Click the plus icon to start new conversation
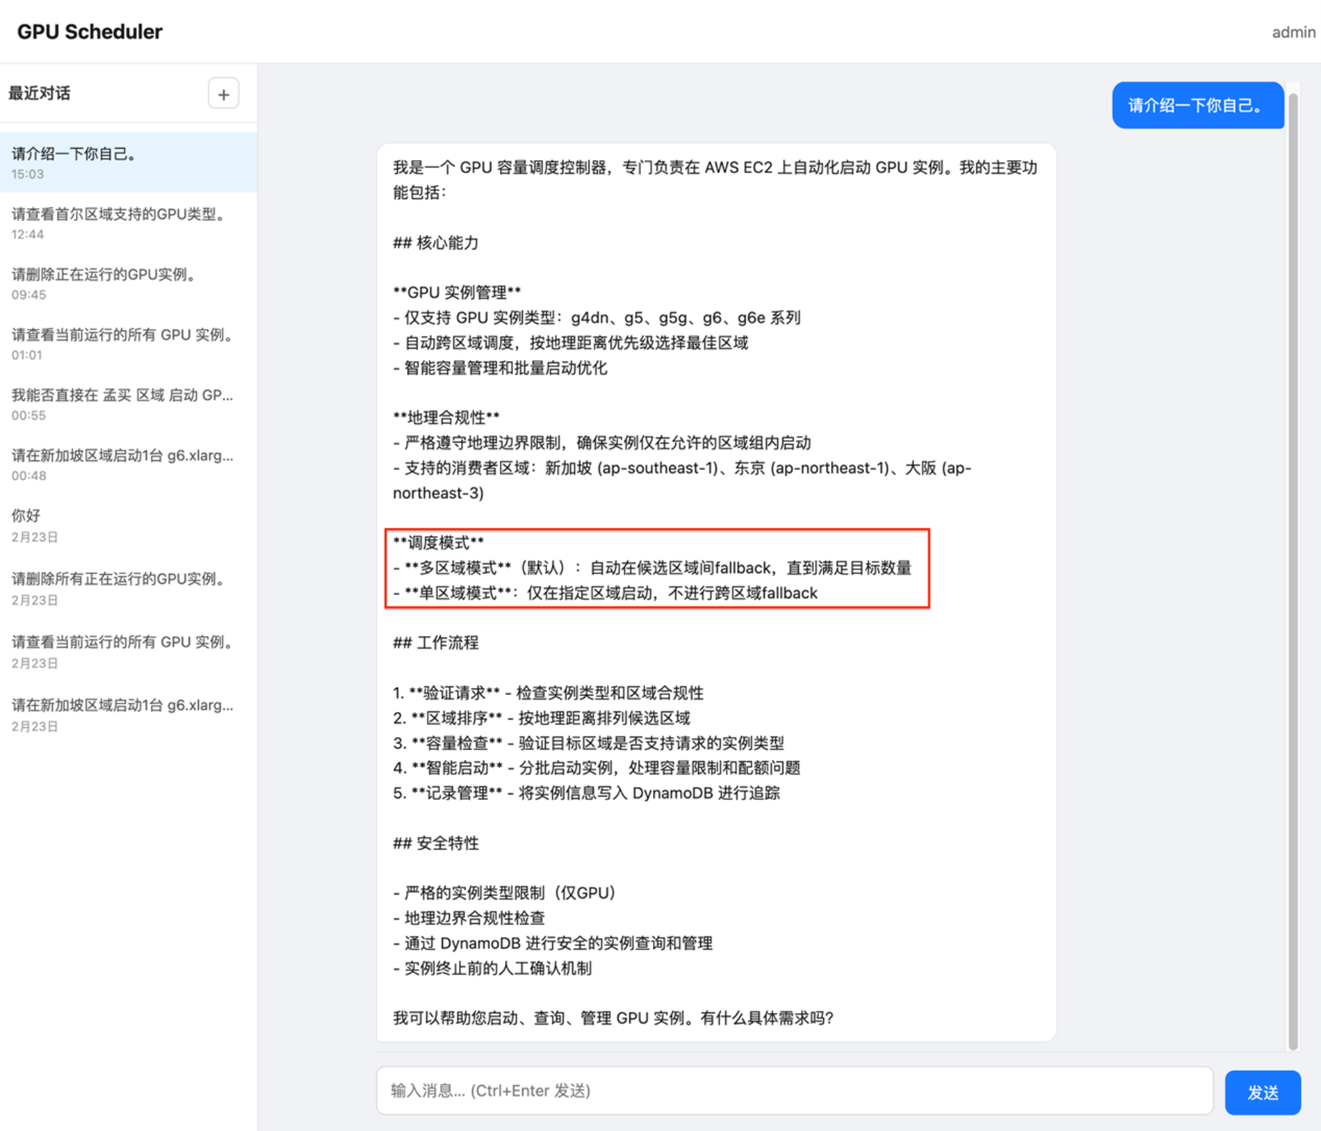Image resolution: width=1321 pixels, height=1131 pixels. point(223,94)
